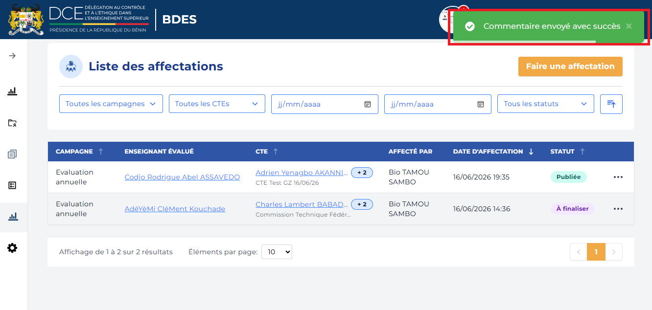The image size is (652, 310).
Task: Open Codjo Rodrigue Abel ASSAVEDO link
Action: click(x=182, y=177)
